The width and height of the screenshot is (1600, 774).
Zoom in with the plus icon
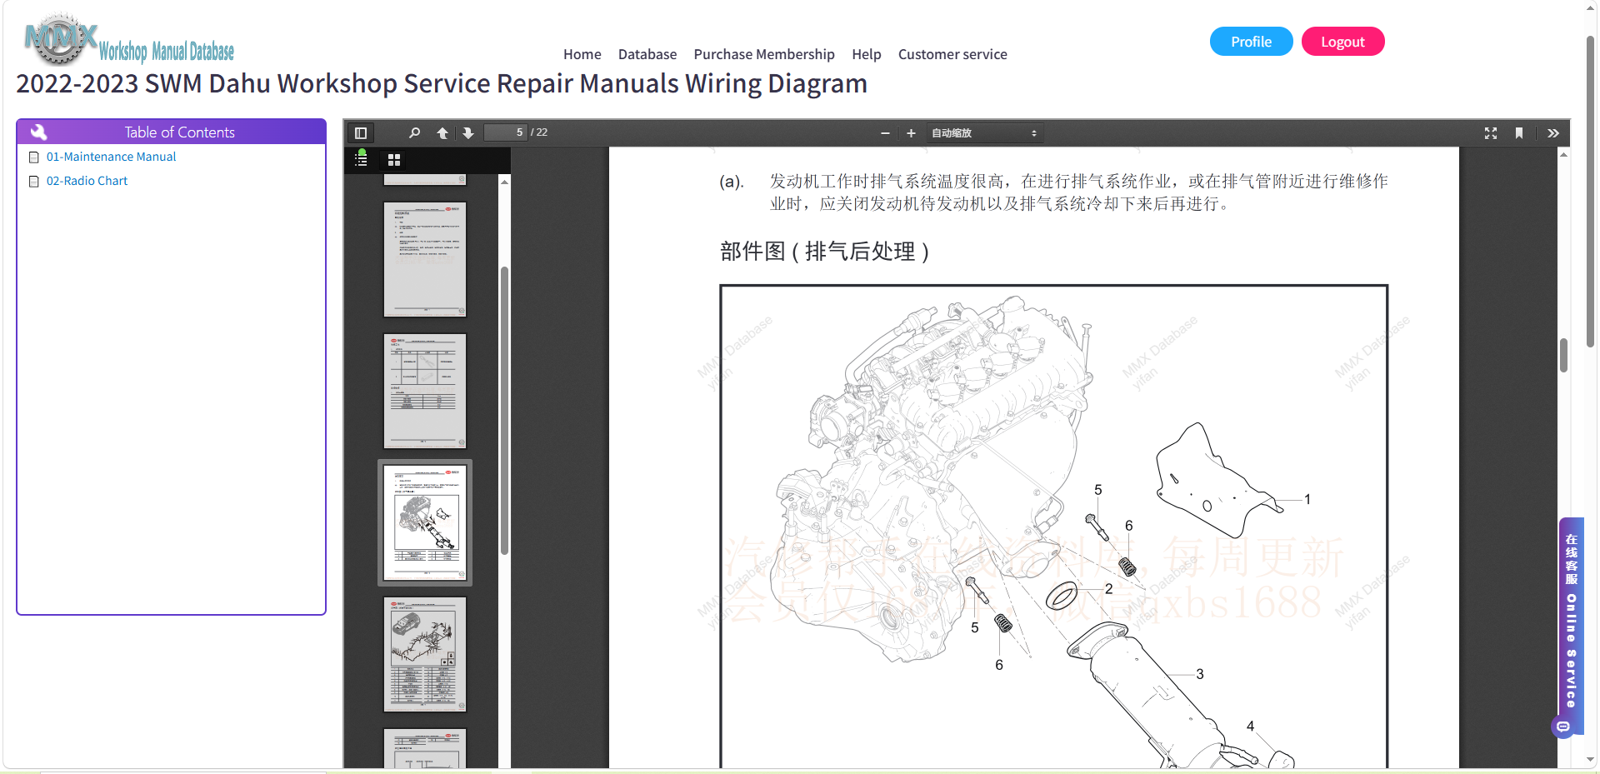point(911,133)
